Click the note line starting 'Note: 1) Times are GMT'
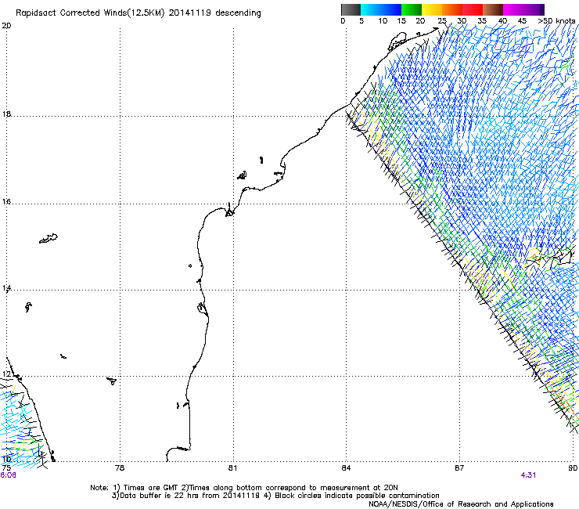Viewport: 579px width, 509px height. tap(243, 488)
